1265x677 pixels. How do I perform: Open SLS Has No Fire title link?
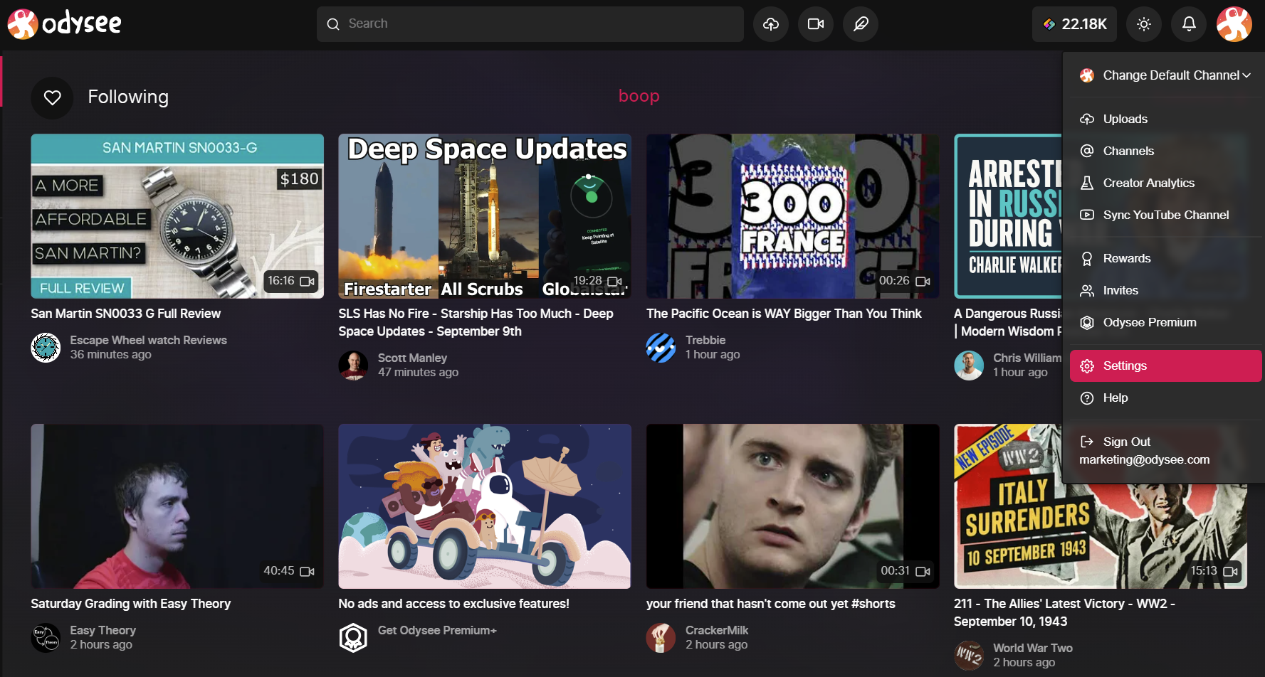point(476,322)
